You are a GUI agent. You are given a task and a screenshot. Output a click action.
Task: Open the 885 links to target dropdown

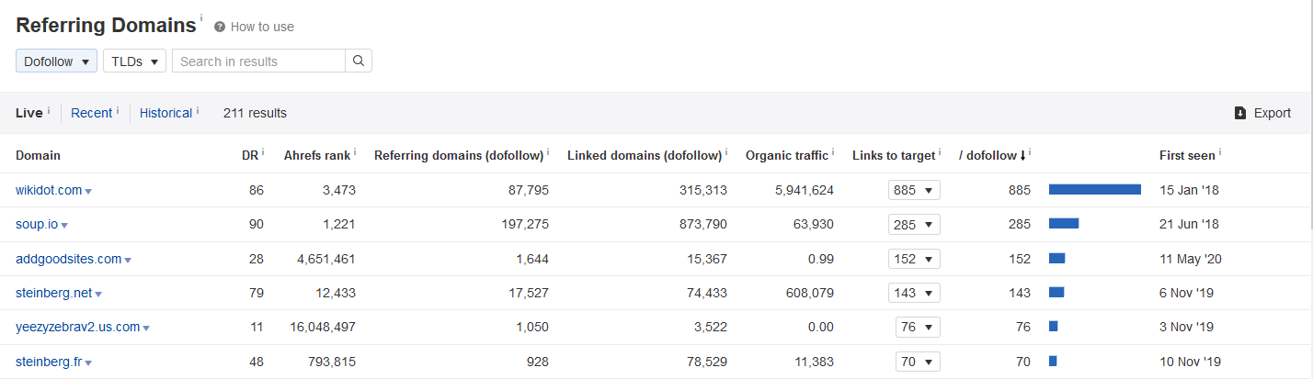[914, 190]
